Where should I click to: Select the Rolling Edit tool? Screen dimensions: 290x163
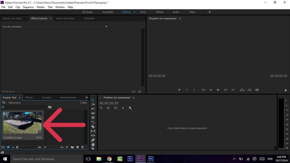[93, 117]
